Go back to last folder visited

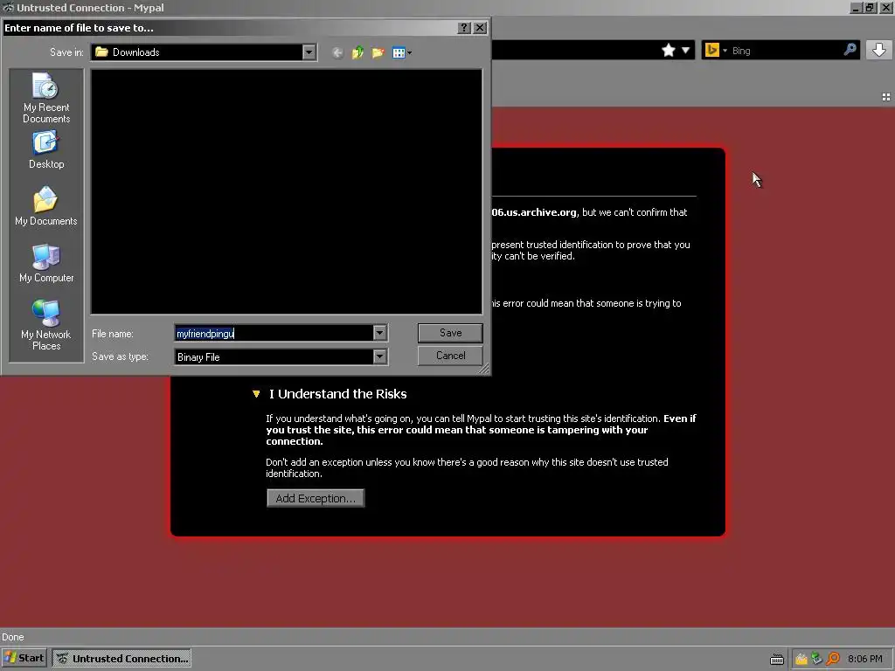pos(337,52)
